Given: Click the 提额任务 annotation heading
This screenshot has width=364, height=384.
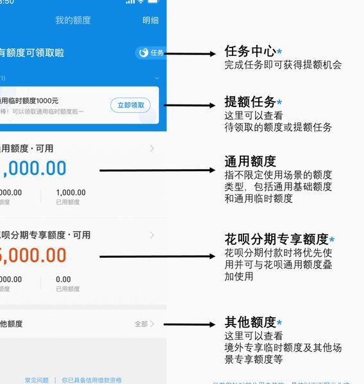Looking at the screenshot, I should [x=251, y=102].
